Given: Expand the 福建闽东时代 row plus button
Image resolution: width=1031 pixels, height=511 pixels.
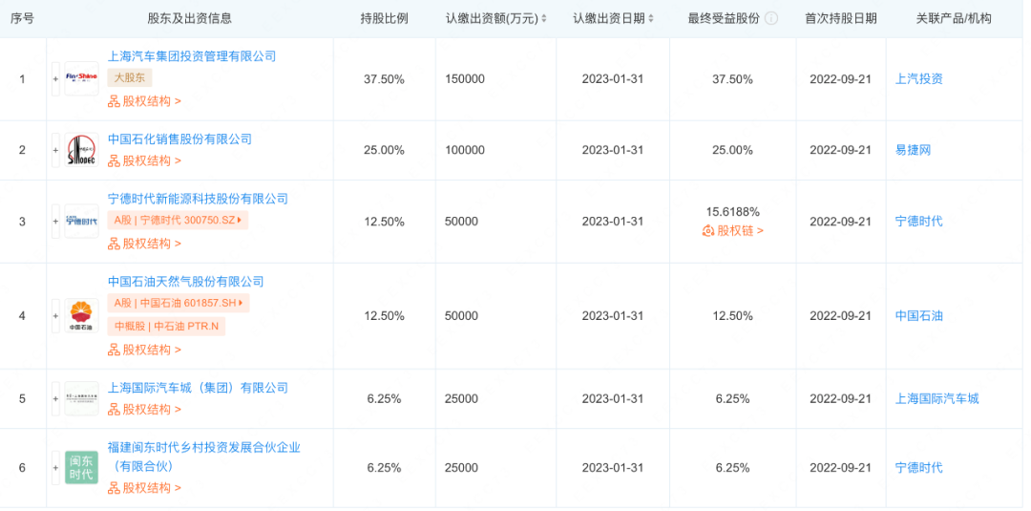Looking at the screenshot, I should (56, 468).
